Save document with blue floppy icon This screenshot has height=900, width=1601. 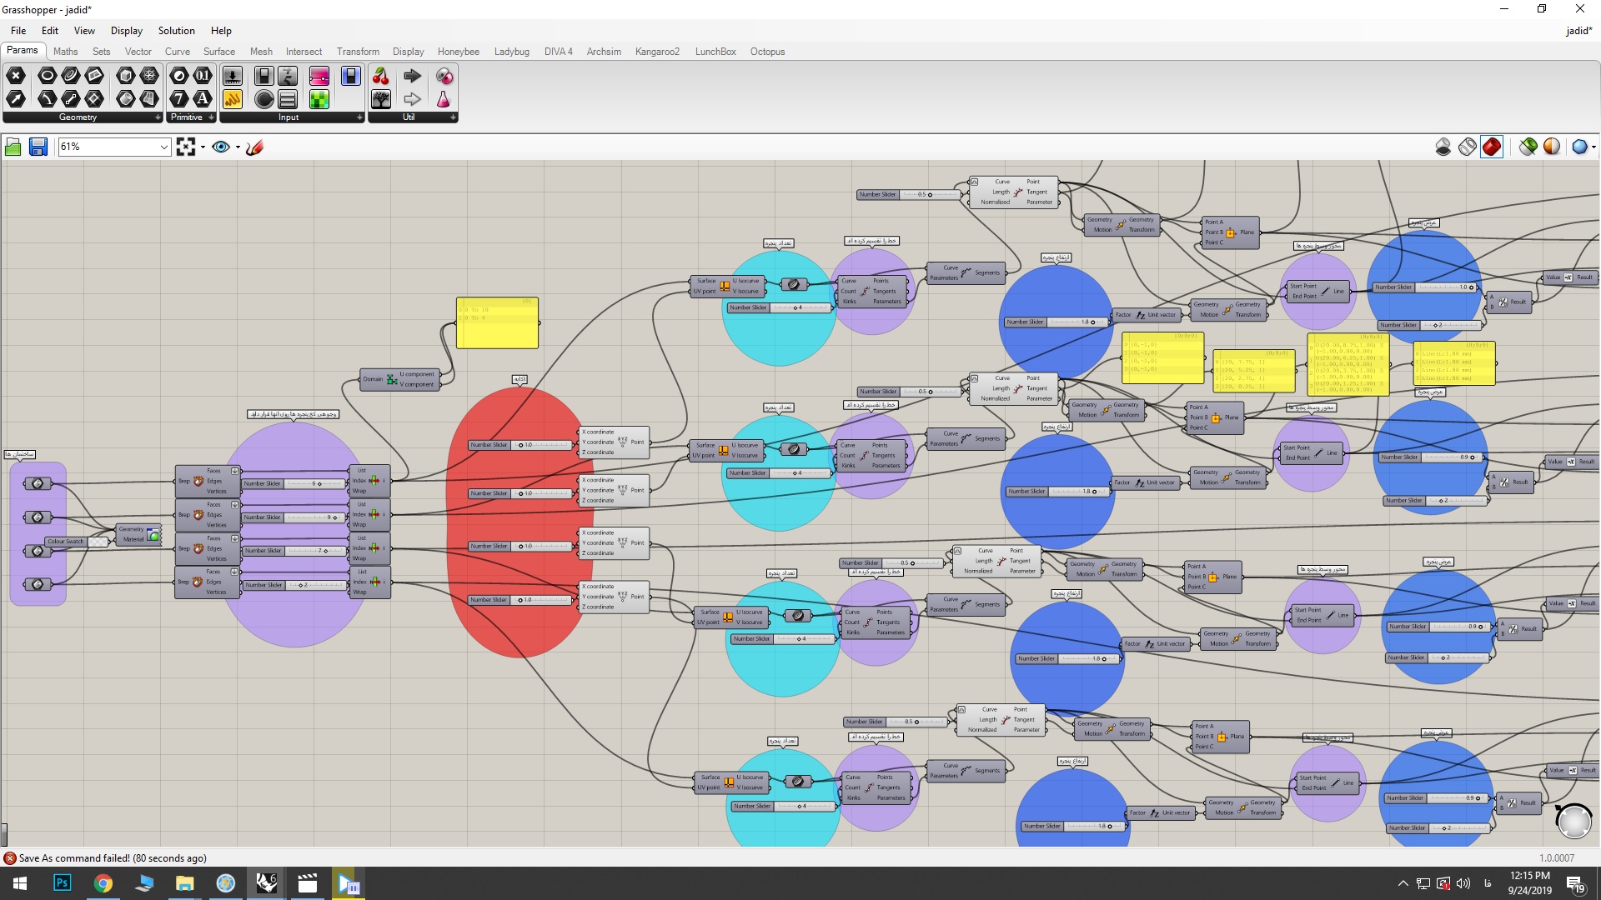(x=38, y=147)
